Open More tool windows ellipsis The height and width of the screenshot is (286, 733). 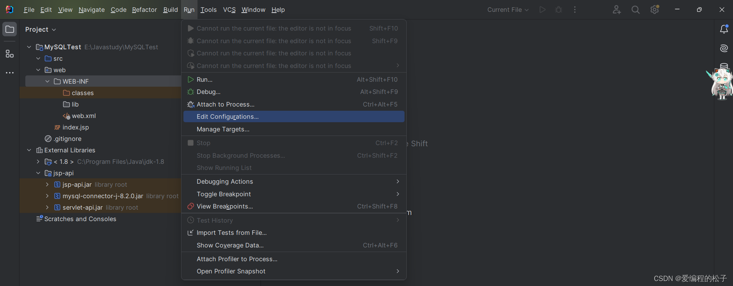tap(10, 73)
